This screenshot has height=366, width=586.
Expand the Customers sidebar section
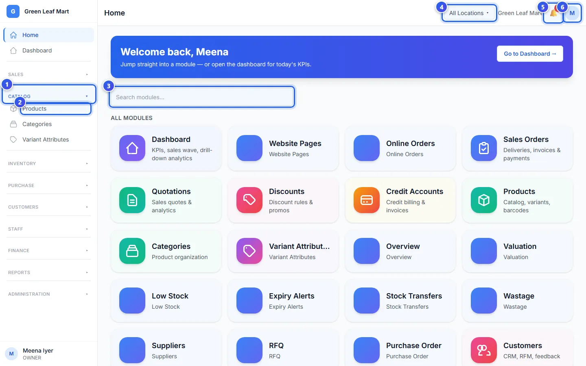point(48,207)
